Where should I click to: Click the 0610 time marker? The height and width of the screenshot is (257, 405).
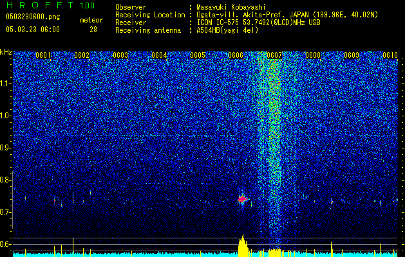point(390,55)
